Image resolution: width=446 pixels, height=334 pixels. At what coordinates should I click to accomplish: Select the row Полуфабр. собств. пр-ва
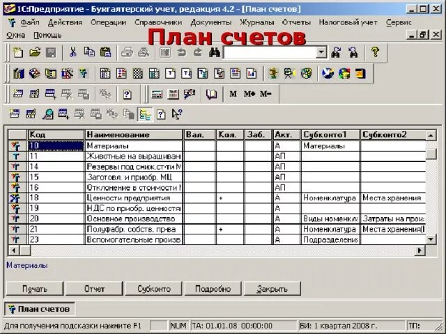217,229
